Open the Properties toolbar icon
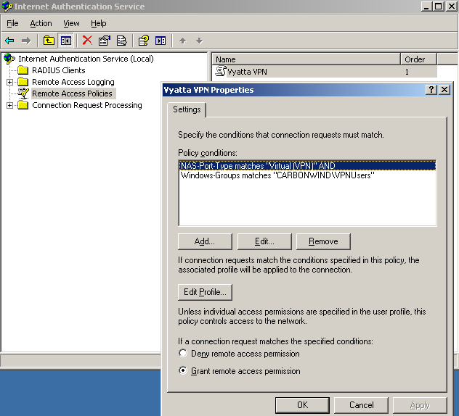Screen dimensions: 459x416 point(104,41)
